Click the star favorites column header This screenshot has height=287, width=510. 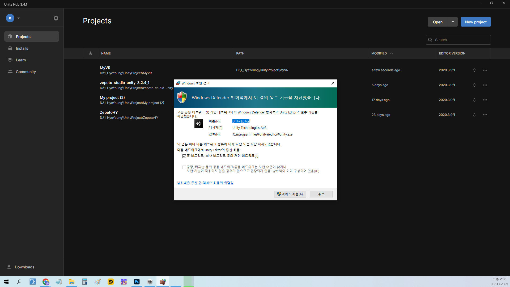coord(91,53)
